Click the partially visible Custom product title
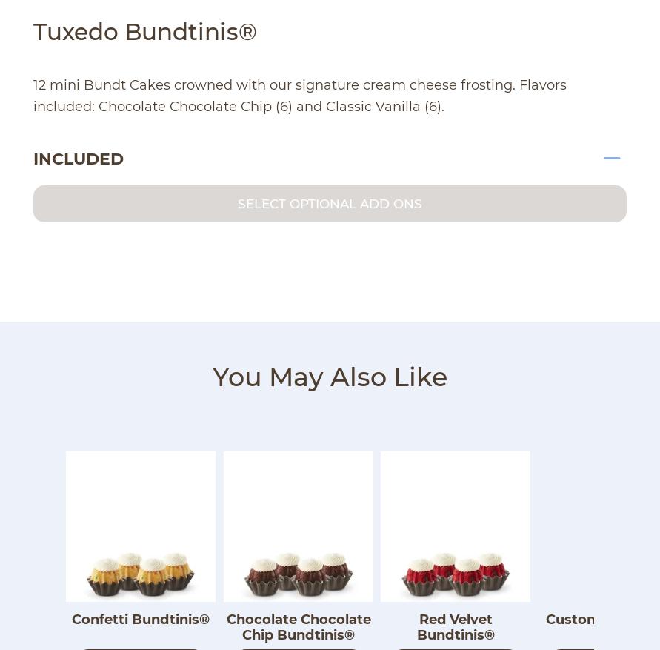Screen dimensions: 660x650 [570, 620]
